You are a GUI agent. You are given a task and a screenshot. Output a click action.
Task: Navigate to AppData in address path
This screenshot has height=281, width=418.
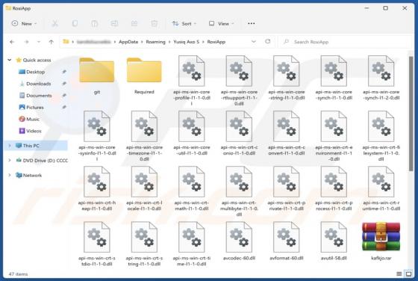pyautogui.click(x=128, y=42)
